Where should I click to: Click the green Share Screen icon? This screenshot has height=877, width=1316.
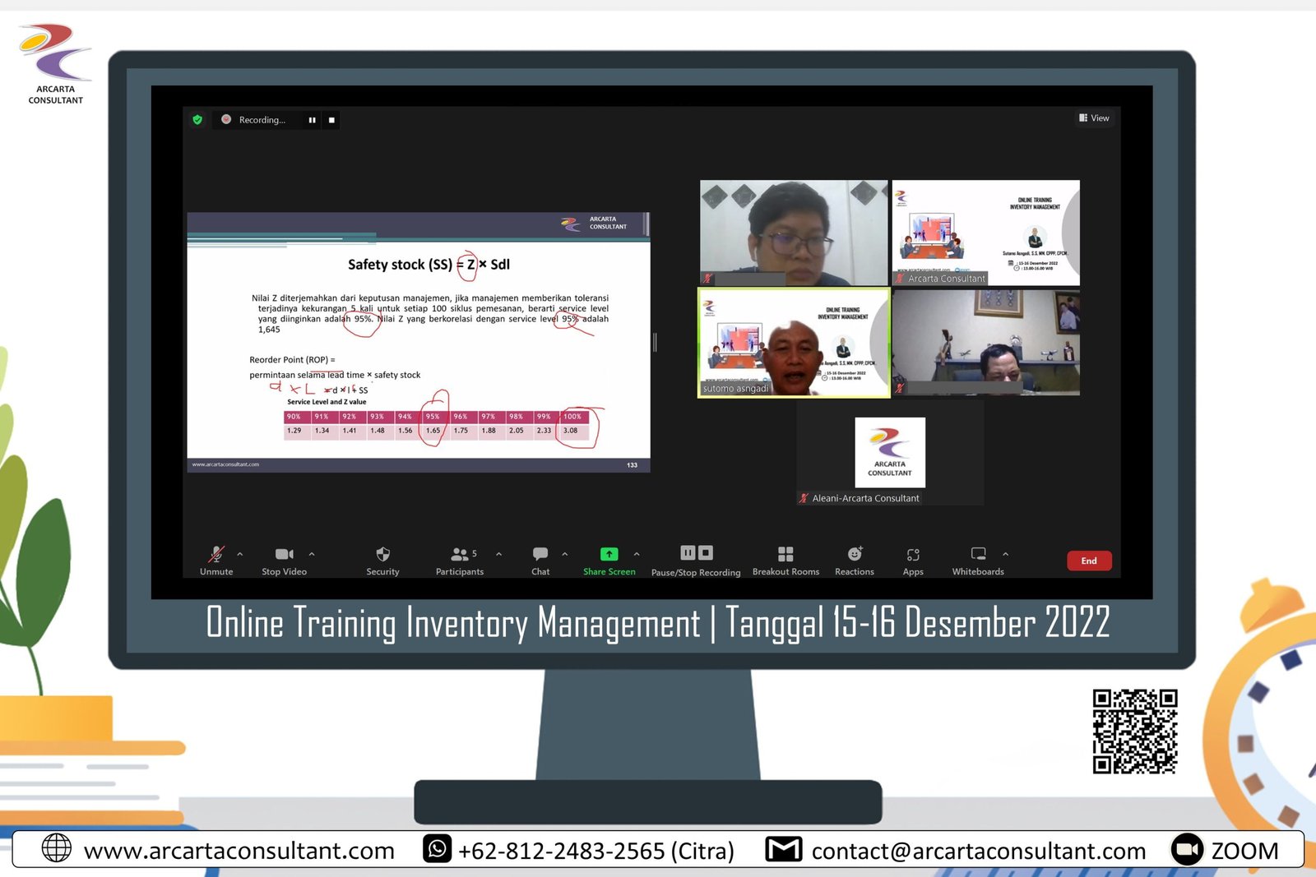coord(609,555)
